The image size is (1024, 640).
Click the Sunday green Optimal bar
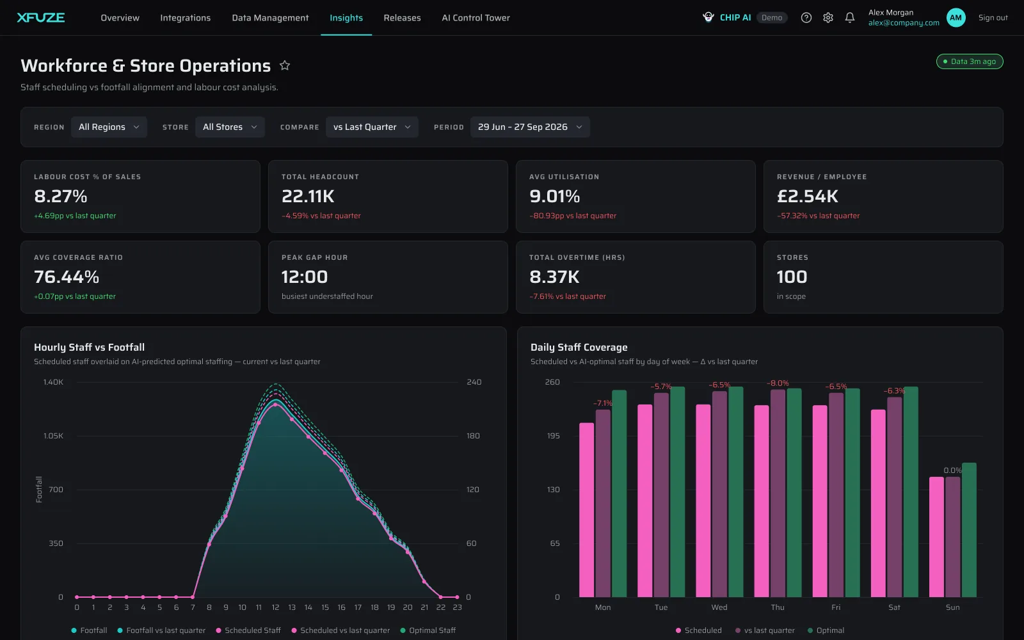click(x=969, y=530)
